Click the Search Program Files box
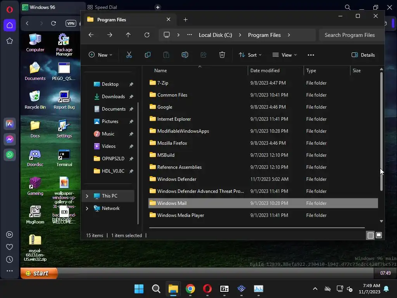 coord(351,35)
